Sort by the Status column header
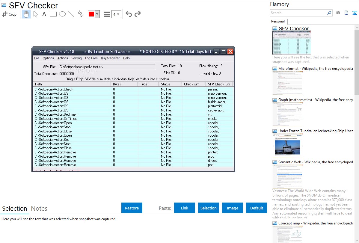 [170, 84]
